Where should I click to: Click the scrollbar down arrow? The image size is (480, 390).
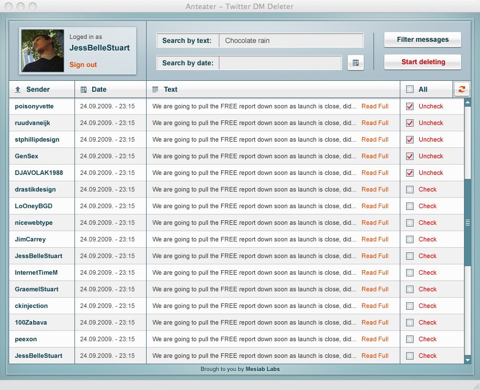coord(467,360)
